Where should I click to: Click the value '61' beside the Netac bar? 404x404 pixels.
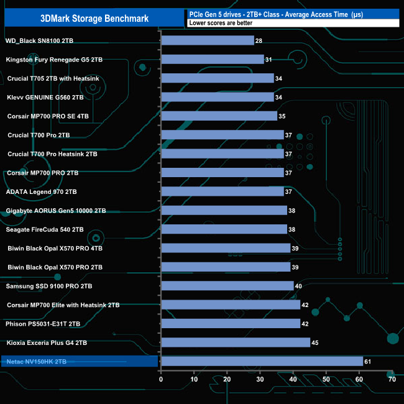click(368, 362)
